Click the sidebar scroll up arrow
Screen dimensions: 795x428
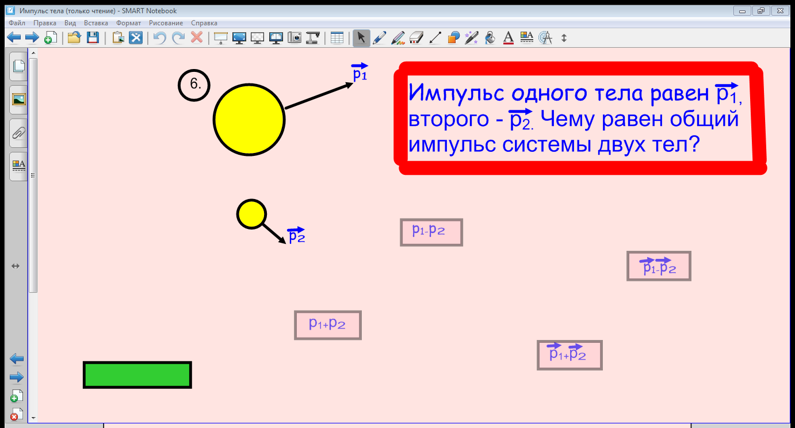coord(33,53)
